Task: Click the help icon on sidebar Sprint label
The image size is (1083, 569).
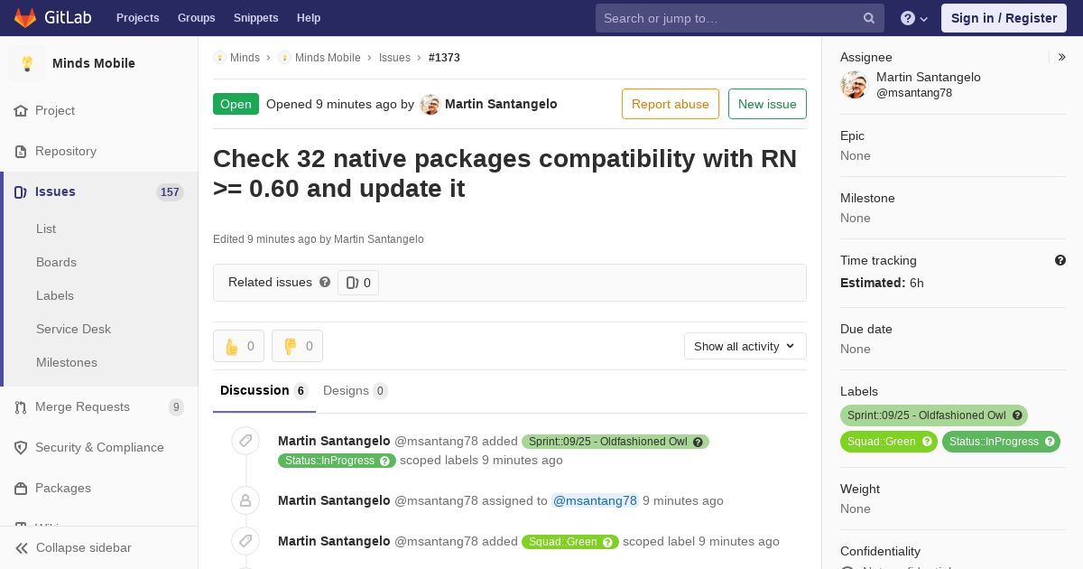Action: point(1017,415)
